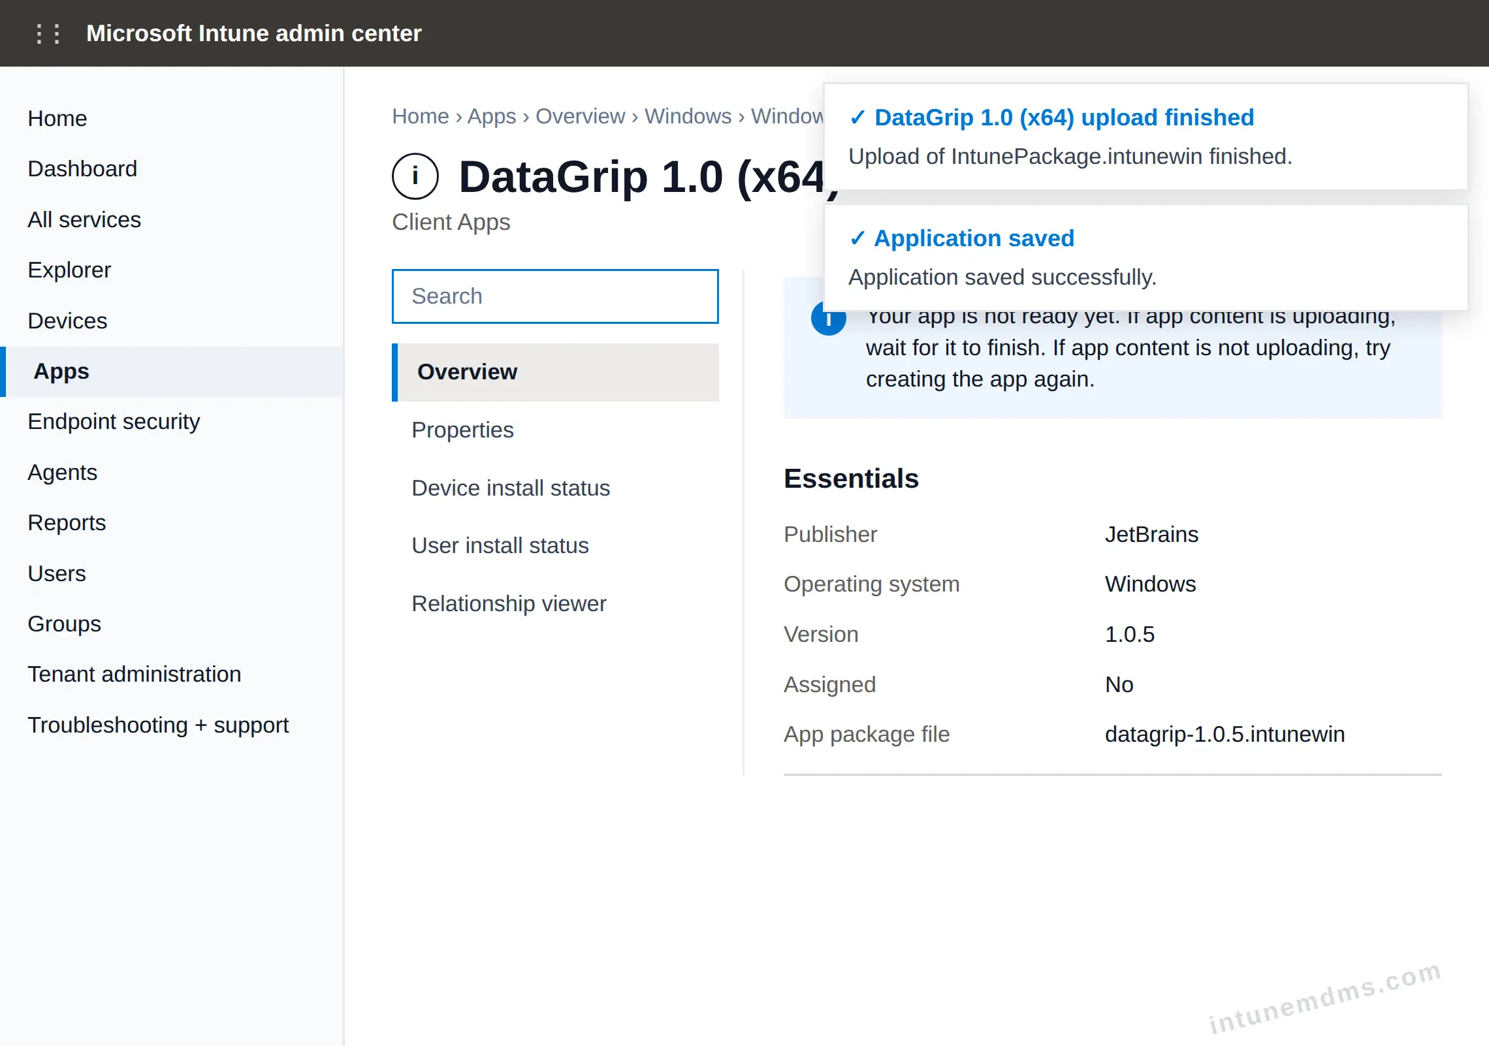
Task: Click the upload finished checkmark icon
Action: click(x=857, y=118)
